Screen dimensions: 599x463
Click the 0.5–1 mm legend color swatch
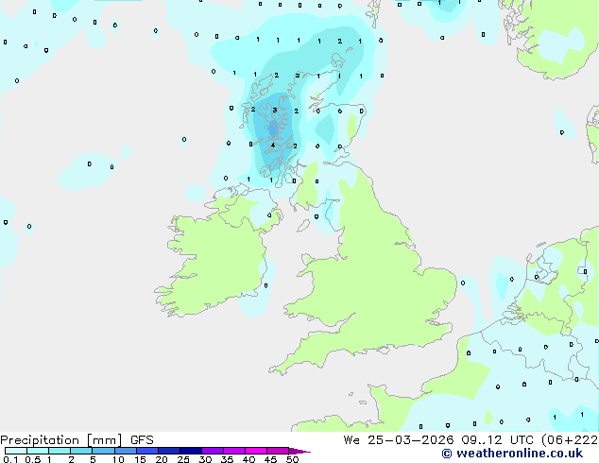pyautogui.click(x=38, y=451)
